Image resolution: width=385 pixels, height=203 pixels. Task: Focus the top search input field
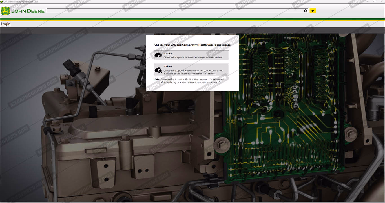pos(175,11)
